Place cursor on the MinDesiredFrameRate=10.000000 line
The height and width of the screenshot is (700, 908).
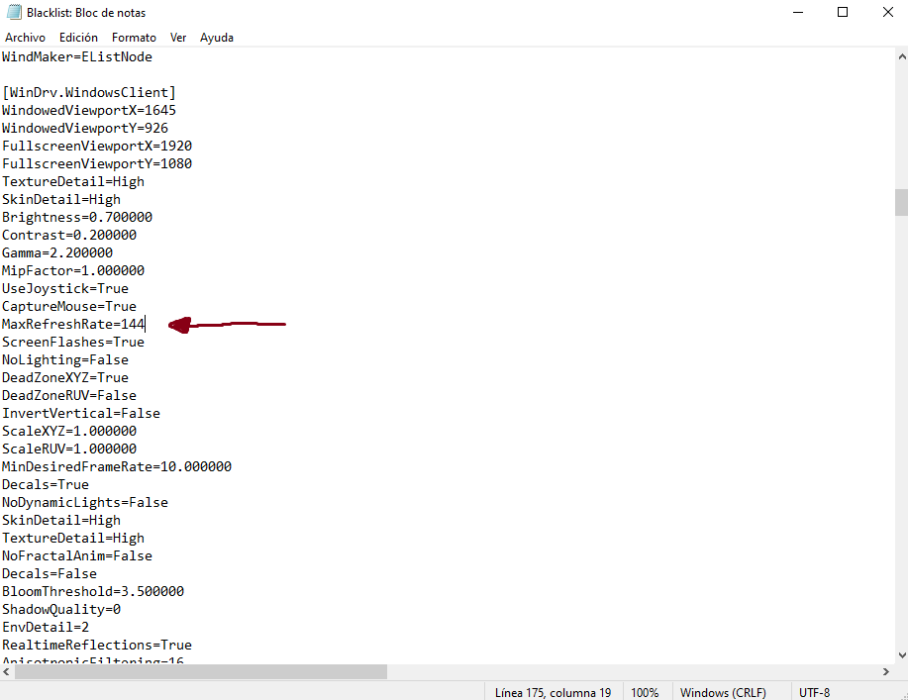pyautogui.click(x=117, y=466)
